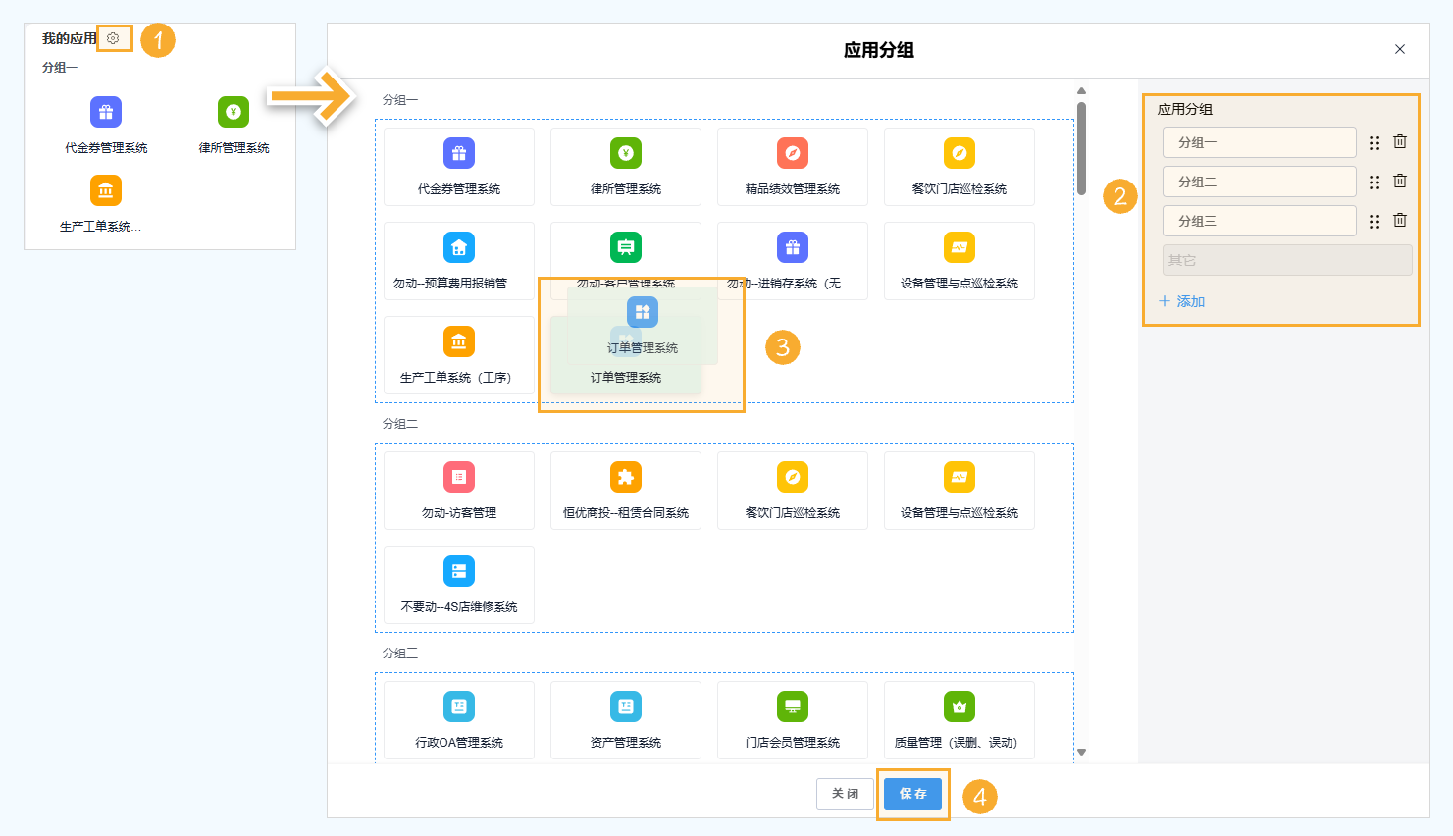The image size is (1453, 836).
Task: Select the 勿动-访客管理 icon in 分组二
Action: (458, 491)
